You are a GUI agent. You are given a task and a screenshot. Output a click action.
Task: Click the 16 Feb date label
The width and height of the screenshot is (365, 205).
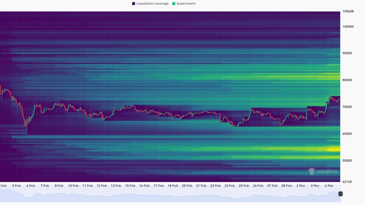(x=144, y=186)
